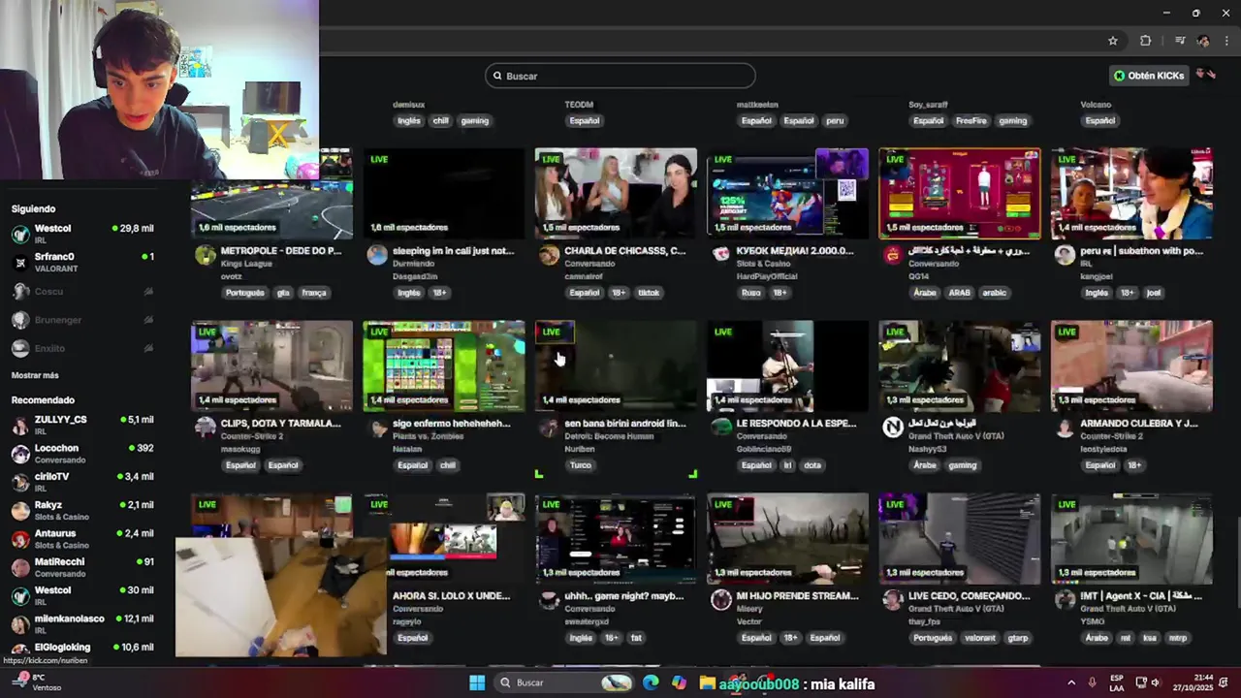Open LE RESPONDO A LA ESPE... stream thumbnail
This screenshot has height=698, width=1241.
pos(788,366)
